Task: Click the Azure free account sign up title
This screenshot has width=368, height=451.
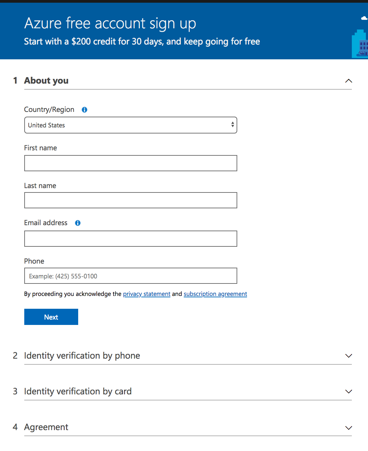Action: [x=110, y=23]
